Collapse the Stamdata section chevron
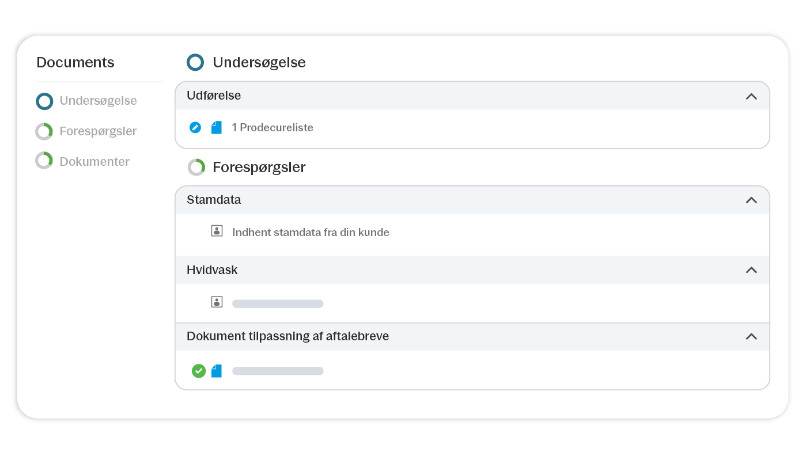Image resolution: width=802 pixels, height=452 pixels. click(x=751, y=200)
